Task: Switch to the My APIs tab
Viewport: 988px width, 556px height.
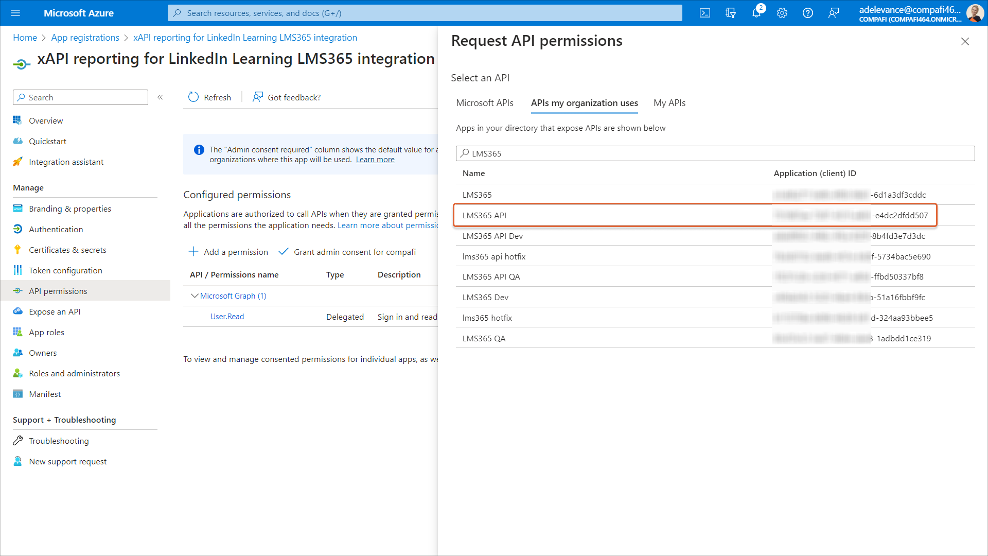Action: click(669, 103)
